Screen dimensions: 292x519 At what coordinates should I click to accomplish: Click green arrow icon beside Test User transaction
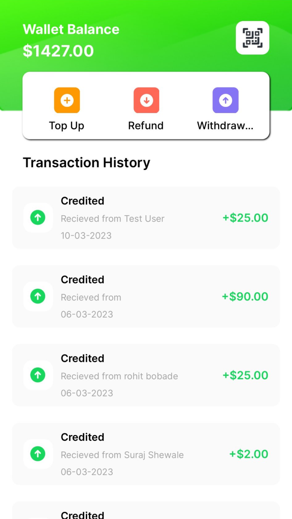pyautogui.click(x=38, y=218)
